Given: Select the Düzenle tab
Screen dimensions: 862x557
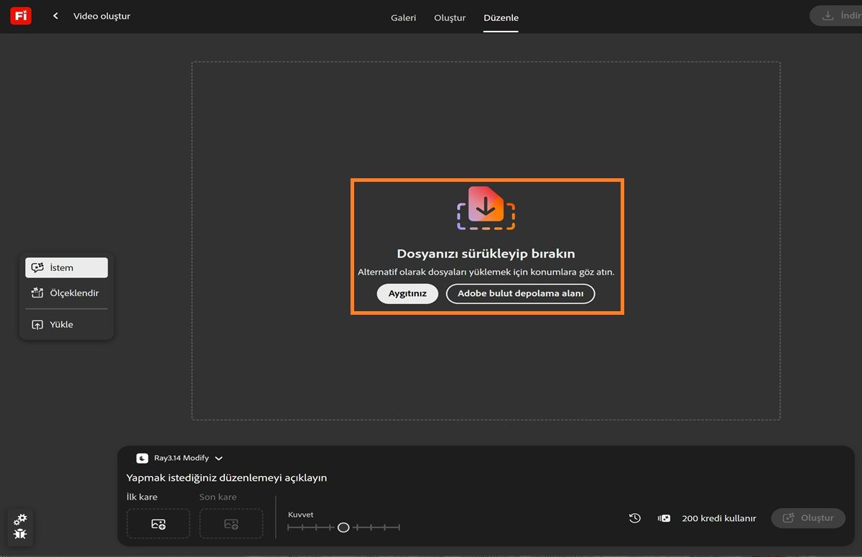Looking at the screenshot, I should (501, 17).
